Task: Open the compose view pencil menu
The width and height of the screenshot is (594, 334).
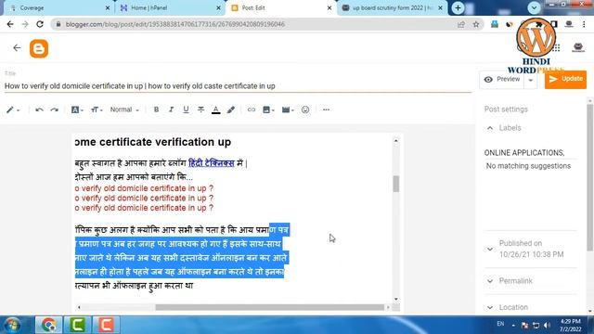Action: pos(12,109)
